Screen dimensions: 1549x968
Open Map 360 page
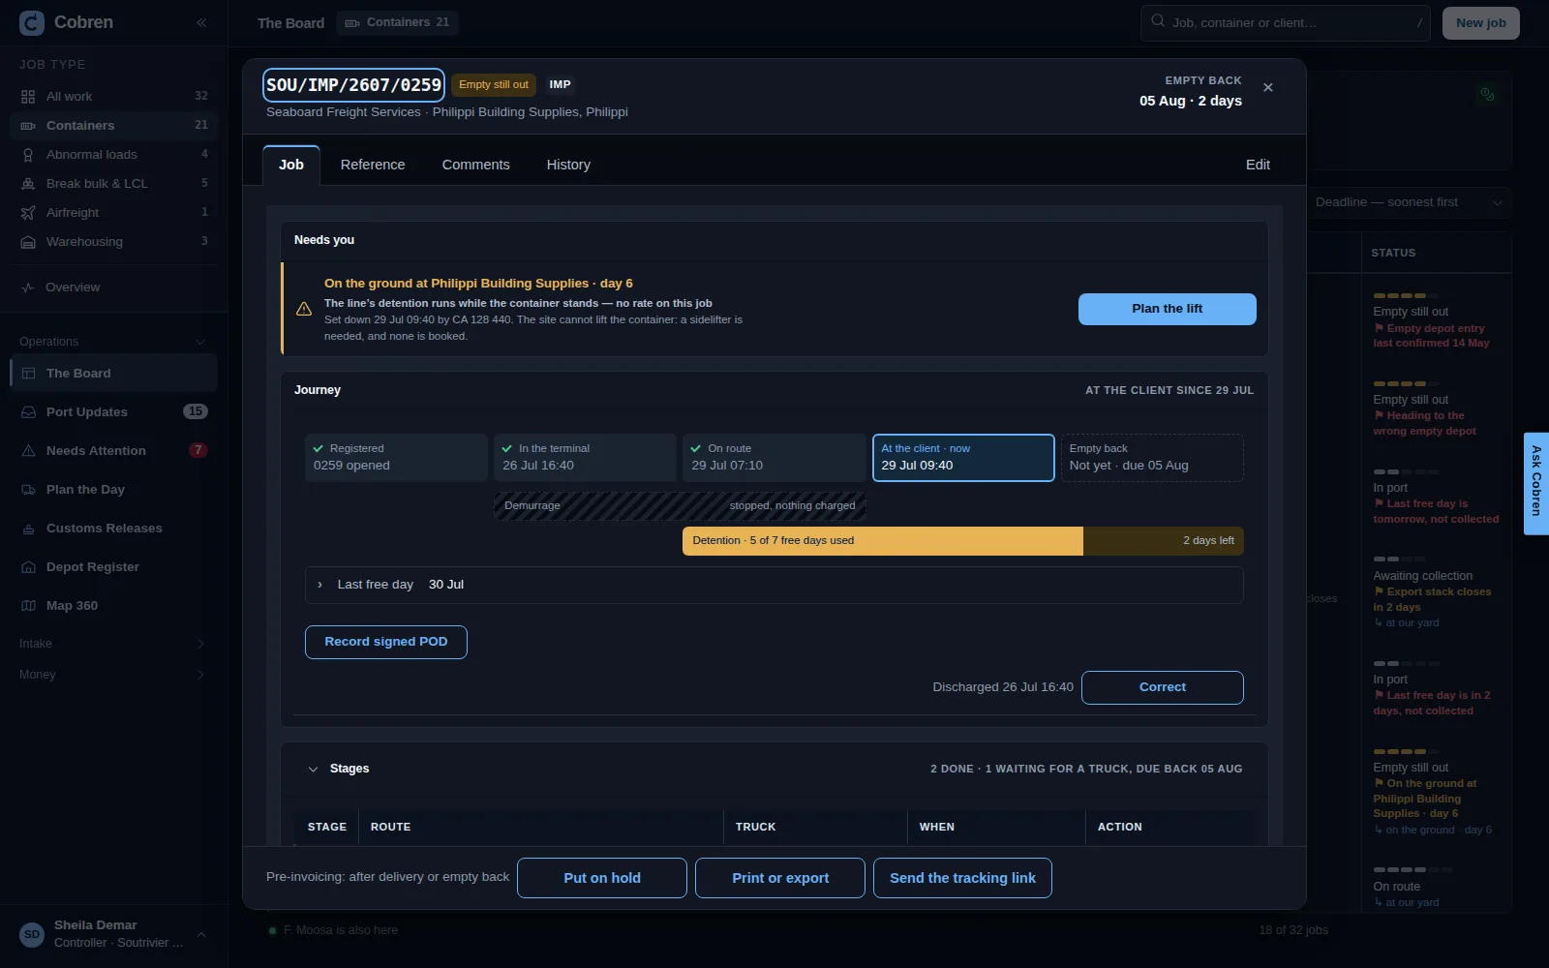click(114, 605)
